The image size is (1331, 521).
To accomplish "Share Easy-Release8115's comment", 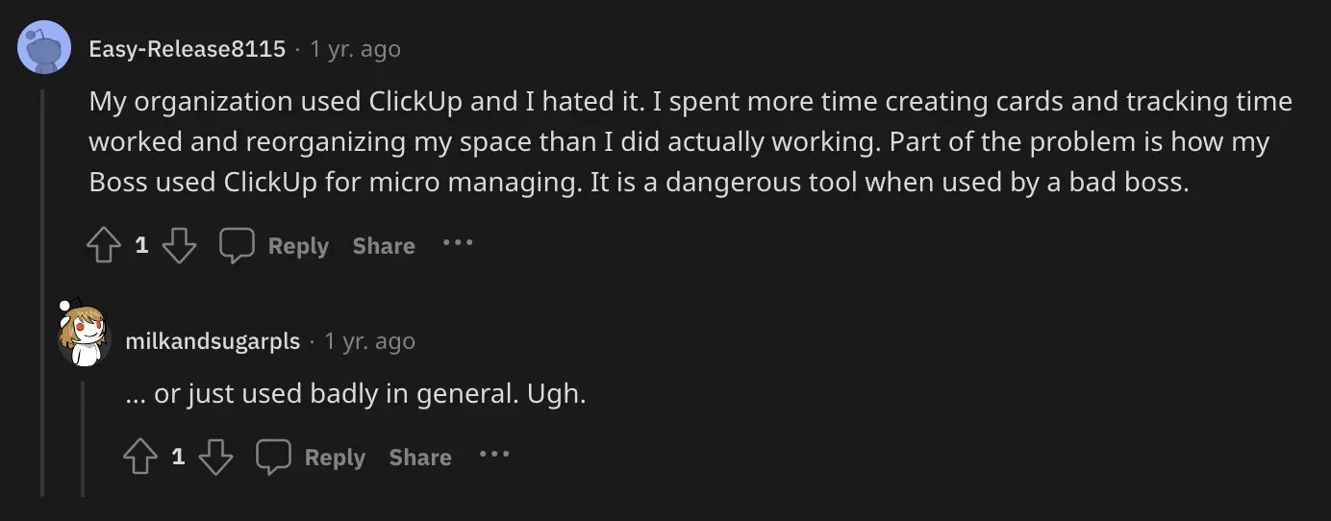I will [x=384, y=246].
